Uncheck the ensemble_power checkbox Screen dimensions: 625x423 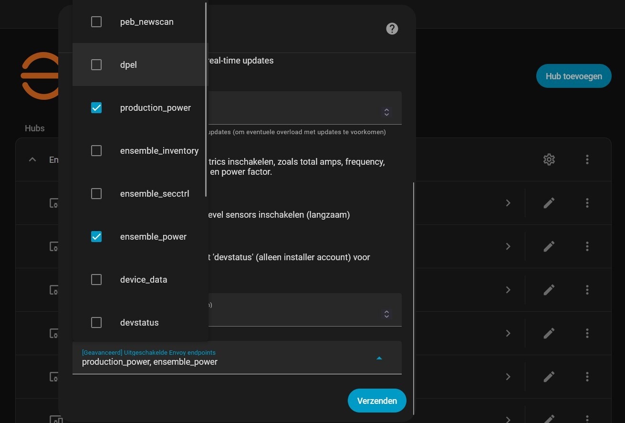tap(96, 237)
